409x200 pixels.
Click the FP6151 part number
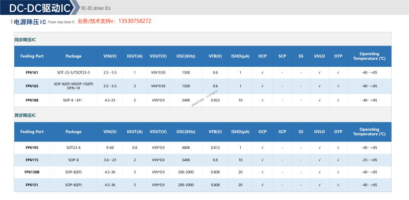[x=32, y=185]
